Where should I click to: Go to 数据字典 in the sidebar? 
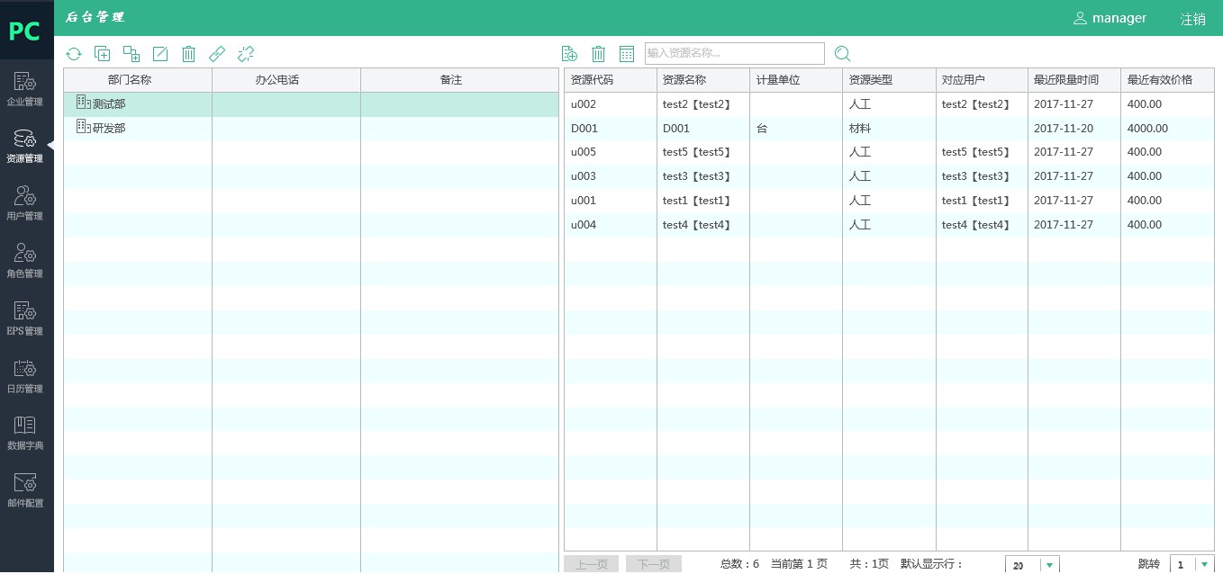(26, 433)
